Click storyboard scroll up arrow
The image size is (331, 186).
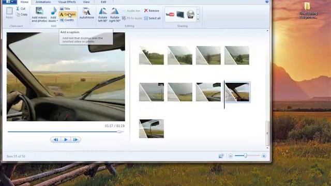pyautogui.click(x=267, y=31)
